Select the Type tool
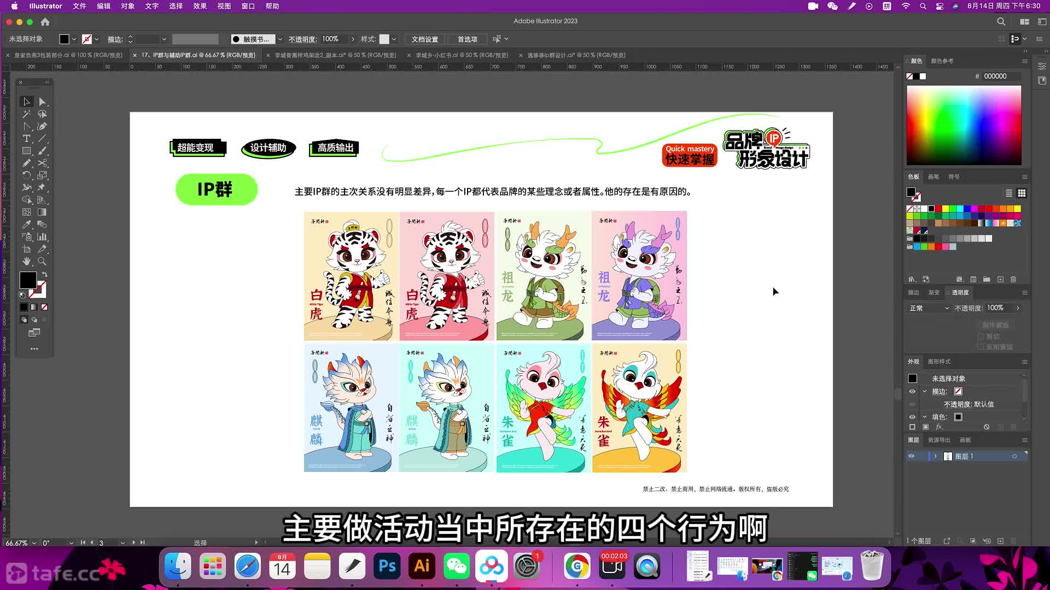 (x=26, y=139)
